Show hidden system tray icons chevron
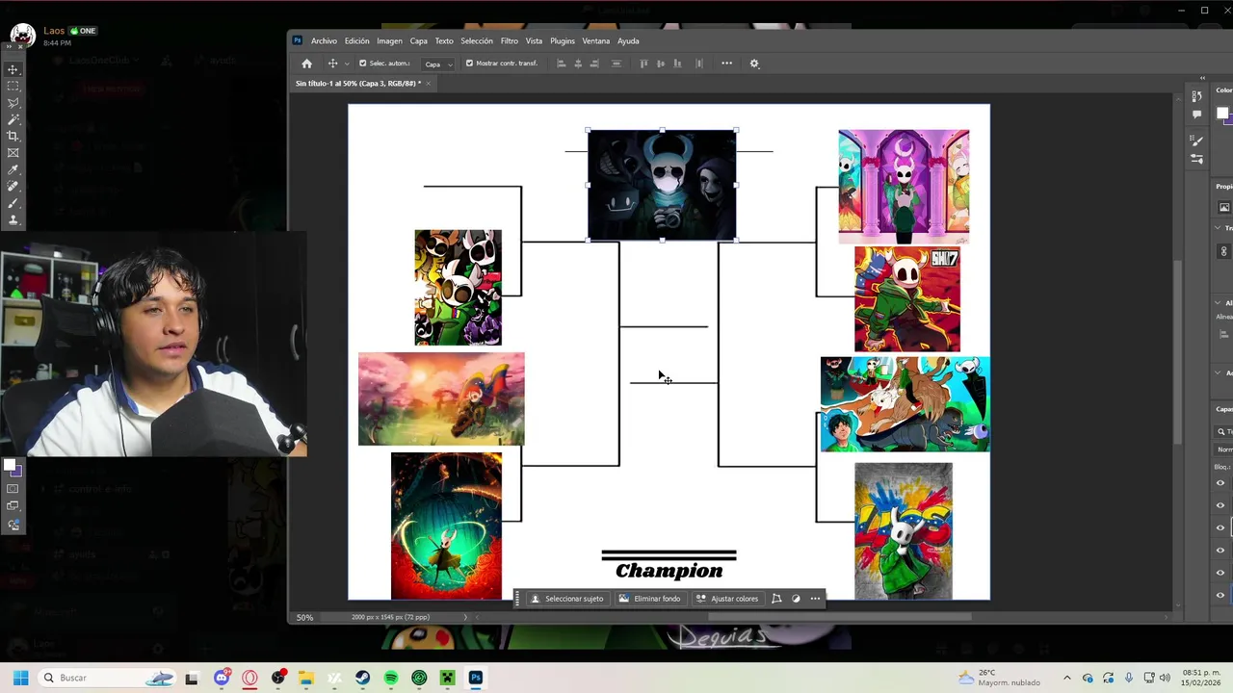The height and width of the screenshot is (693, 1233). [x=1066, y=678]
